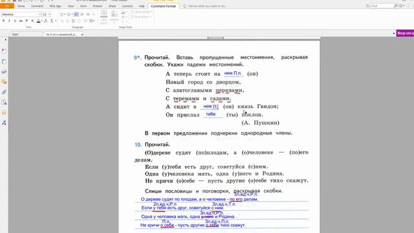The height and width of the screenshot is (233, 414).
Task: Apply Bold formatting
Action: pyautogui.click(x=3, y=21)
